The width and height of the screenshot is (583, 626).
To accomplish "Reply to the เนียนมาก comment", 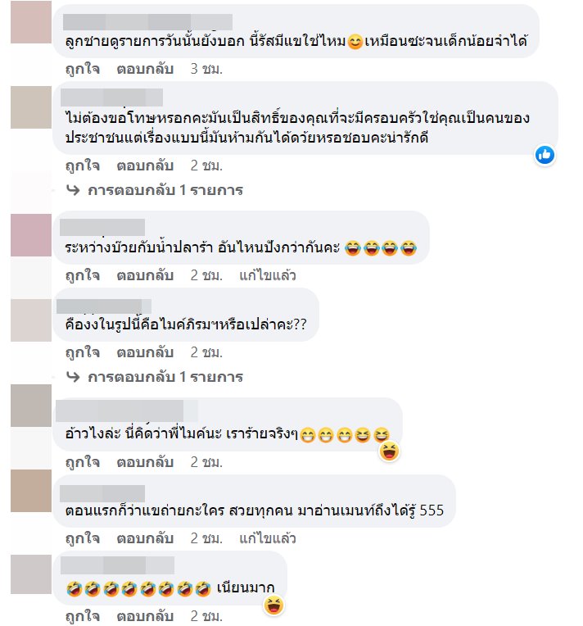I will 145,615.
